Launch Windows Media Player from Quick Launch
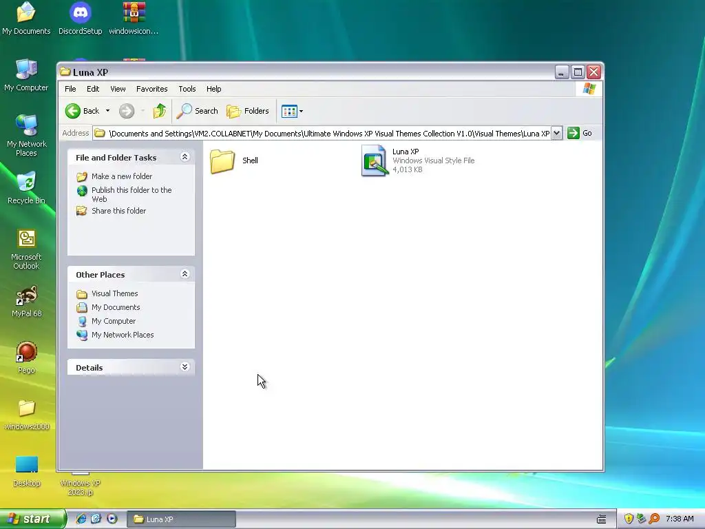705x529 pixels. click(x=112, y=519)
